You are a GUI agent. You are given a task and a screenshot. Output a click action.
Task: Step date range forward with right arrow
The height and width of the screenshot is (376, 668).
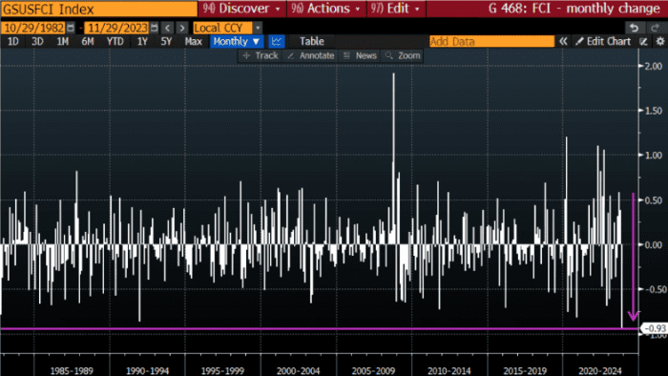(182, 28)
